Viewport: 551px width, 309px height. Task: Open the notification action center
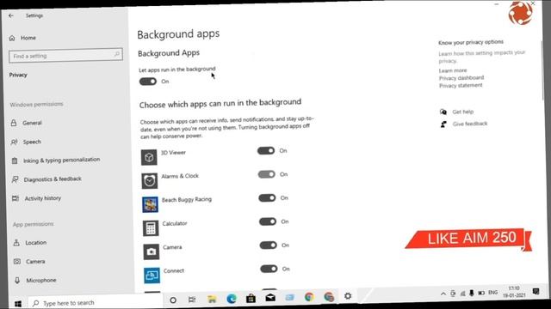tap(536, 292)
